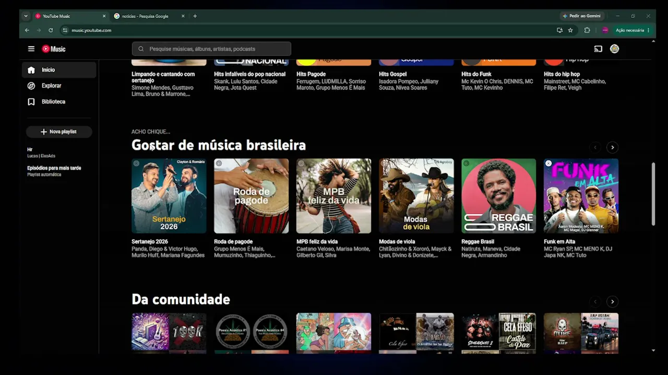Open the cast to device icon
The height and width of the screenshot is (375, 668).
[598, 49]
